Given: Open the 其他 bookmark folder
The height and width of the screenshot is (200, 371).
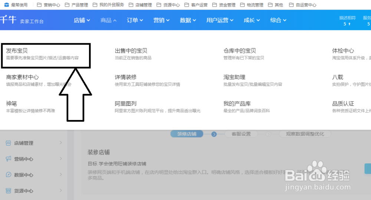Looking at the screenshot, I should click(x=276, y=5).
